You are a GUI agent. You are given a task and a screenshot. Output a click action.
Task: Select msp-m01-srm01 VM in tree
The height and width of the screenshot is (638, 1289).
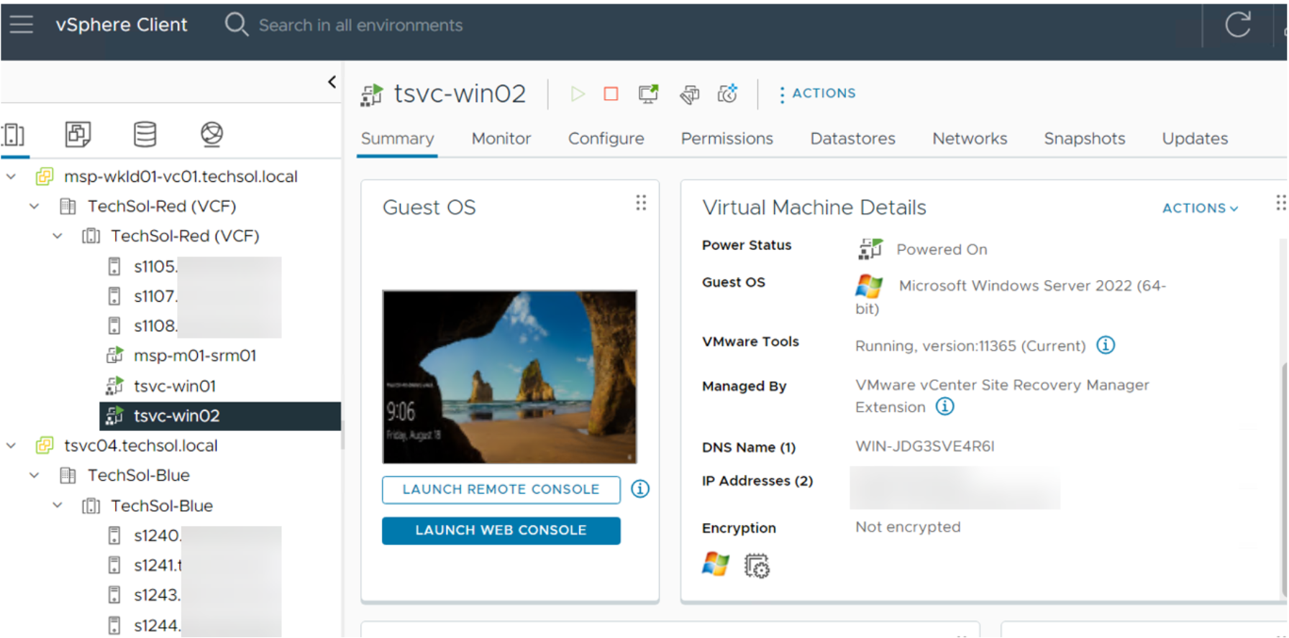[194, 356]
